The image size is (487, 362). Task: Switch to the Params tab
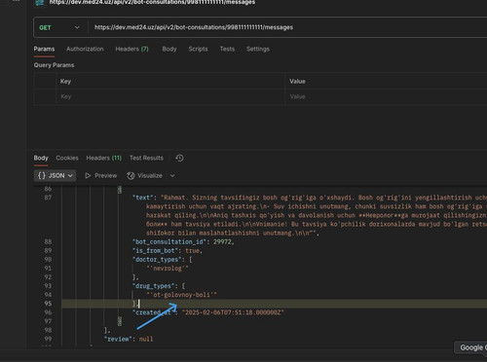44,49
